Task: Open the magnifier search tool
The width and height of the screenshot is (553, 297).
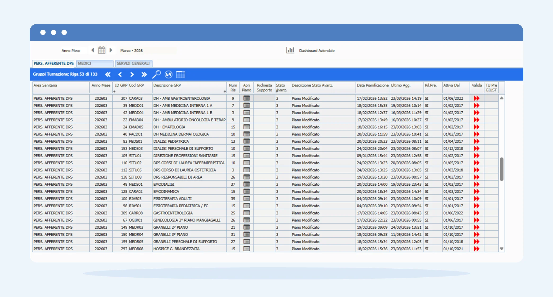Action: point(156,75)
